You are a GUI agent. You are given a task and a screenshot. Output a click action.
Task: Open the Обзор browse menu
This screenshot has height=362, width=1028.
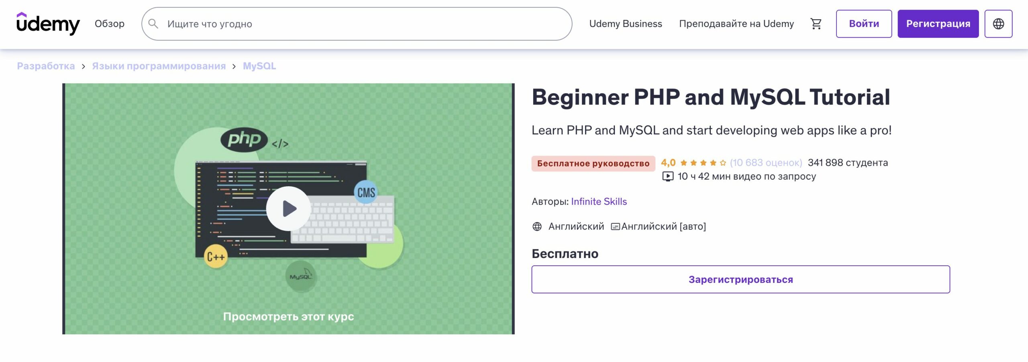click(110, 24)
